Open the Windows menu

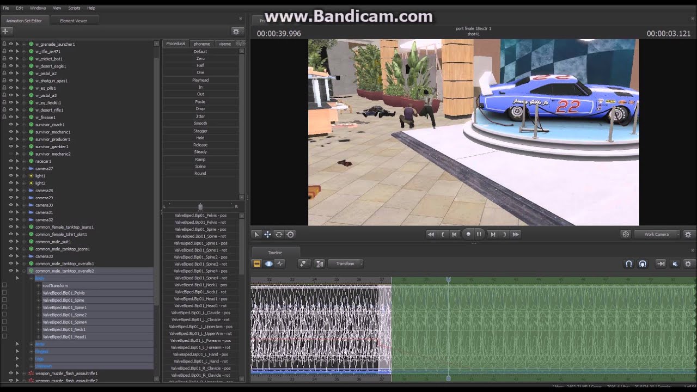click(38, 8)
